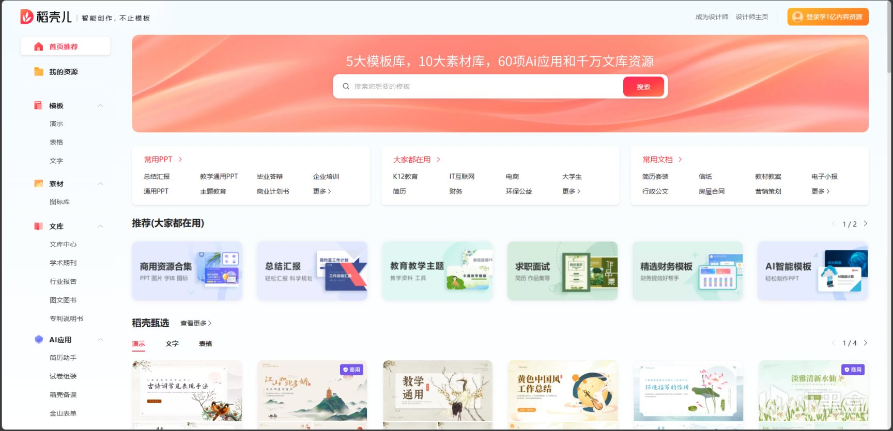The width and height of the screenshot is (893, 431).
Task: Open 求职面试 recommendation card
Action: click(x=562, y=271)
